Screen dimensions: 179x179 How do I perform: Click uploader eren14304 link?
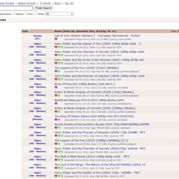click(125, 39)
